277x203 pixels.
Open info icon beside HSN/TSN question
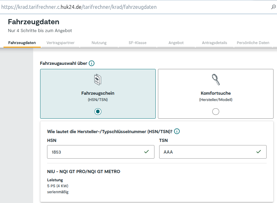point(177,131)
